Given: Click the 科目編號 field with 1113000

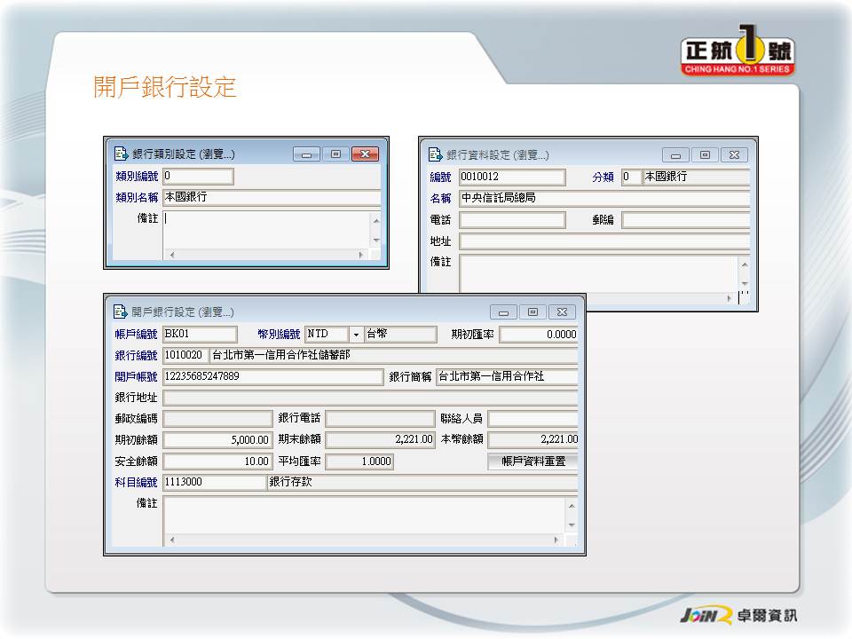Looking at the screenshot, I should 214,483.
